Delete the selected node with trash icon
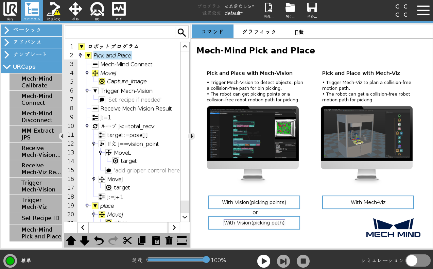This screenshot has width=433, height=269. click(169, 241)
